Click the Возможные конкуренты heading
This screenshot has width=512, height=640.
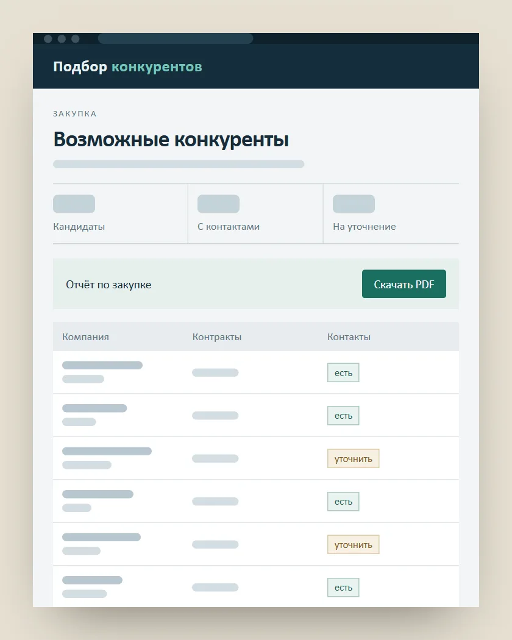(171, 139)
